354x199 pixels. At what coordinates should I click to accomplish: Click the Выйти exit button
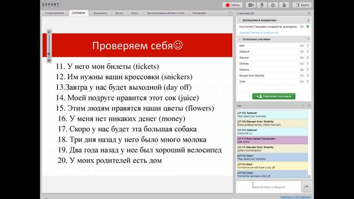coord(303,5)
